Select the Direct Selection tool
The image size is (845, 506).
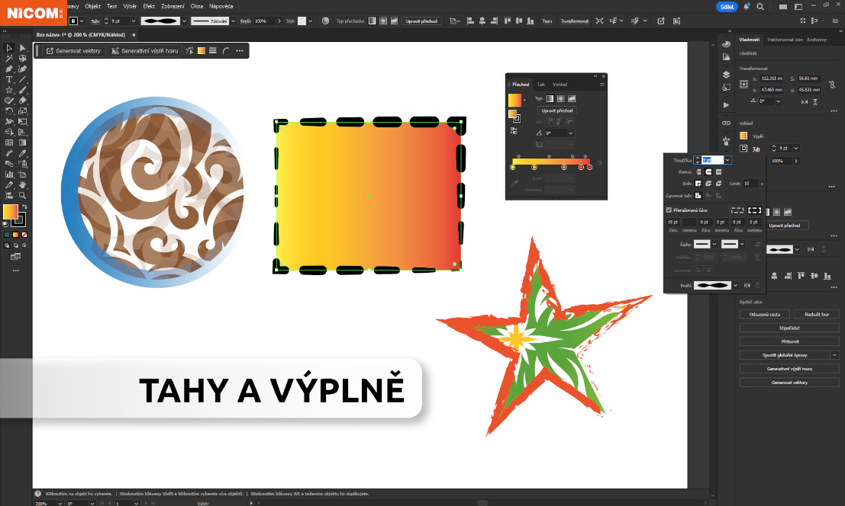[x=23, y=48]
